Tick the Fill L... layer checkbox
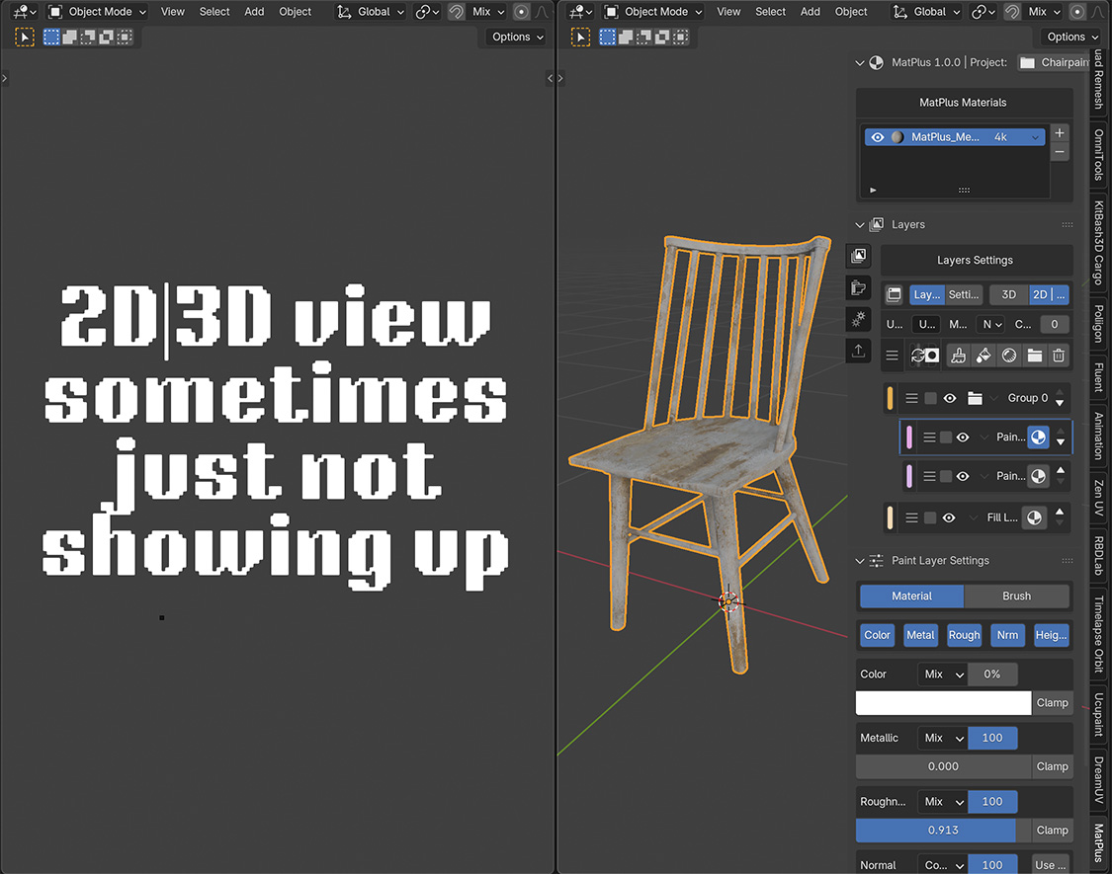Image resolution: width=1112 pixels, height=874 pixels. click(930, 518)
